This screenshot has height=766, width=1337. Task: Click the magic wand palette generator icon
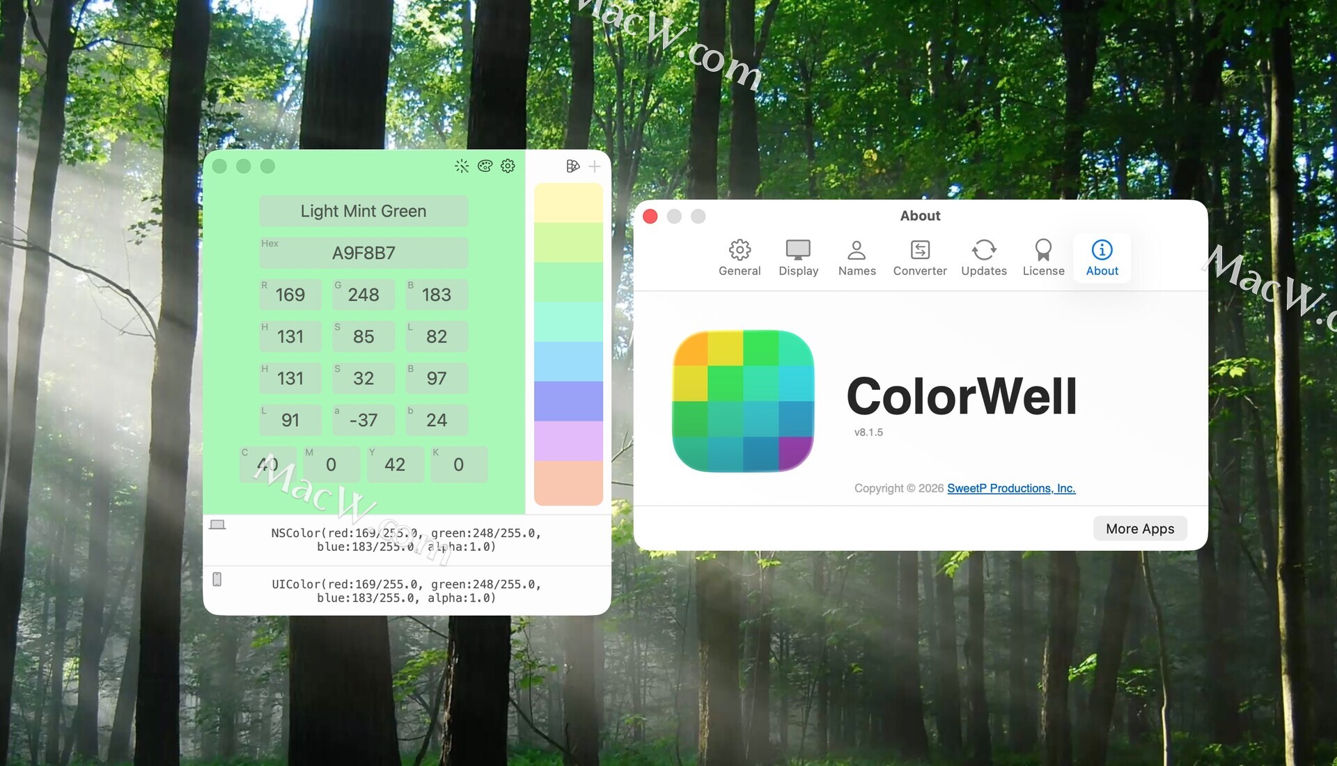pos(462,166)
